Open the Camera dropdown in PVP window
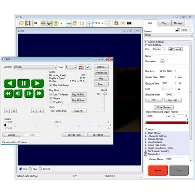 pyautogui.click(x=35, y=67)
